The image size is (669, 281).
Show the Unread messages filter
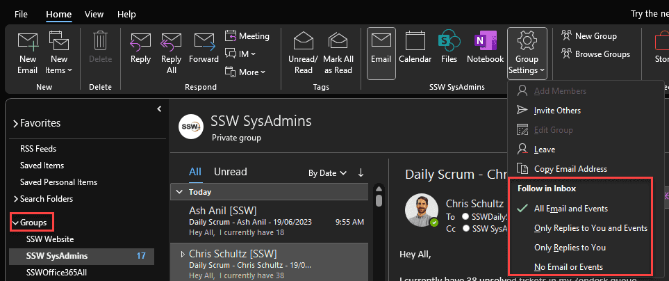pos(230,172)
